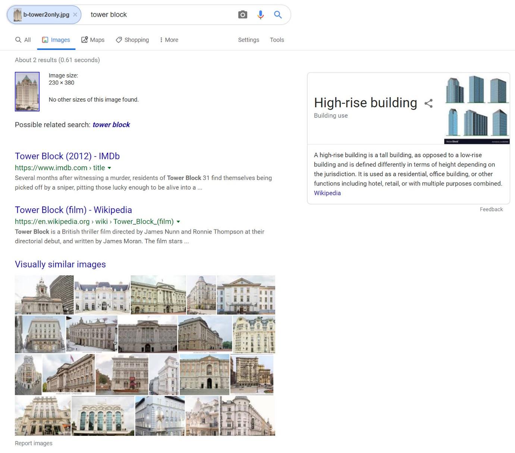Open third-row image with red boat
515x453 pixels.
[x=122, y=375]
